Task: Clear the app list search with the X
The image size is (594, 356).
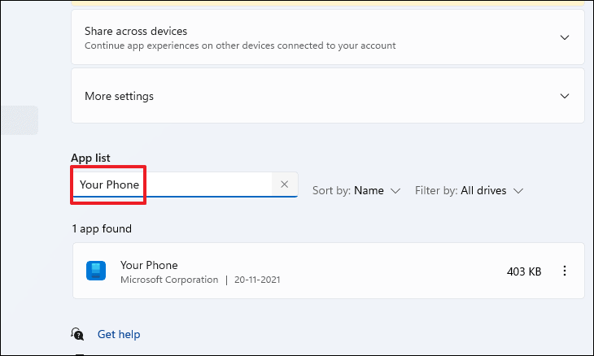Action: [285, 185]
